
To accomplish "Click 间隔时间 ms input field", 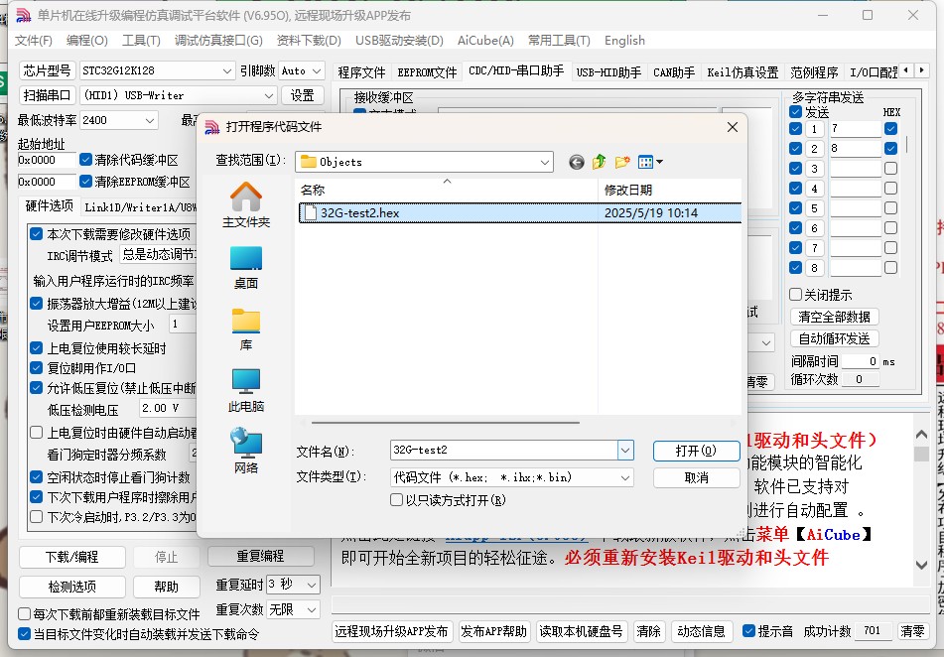I will (x=861, y=361).
